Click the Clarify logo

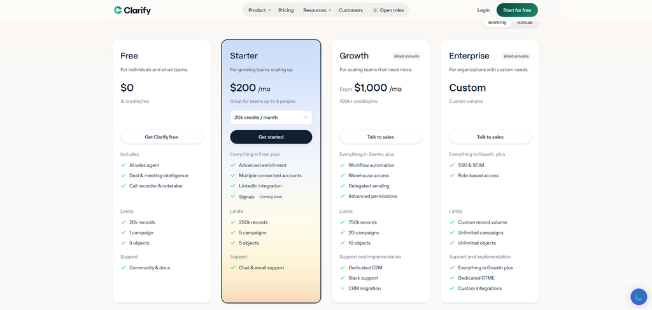132,10
